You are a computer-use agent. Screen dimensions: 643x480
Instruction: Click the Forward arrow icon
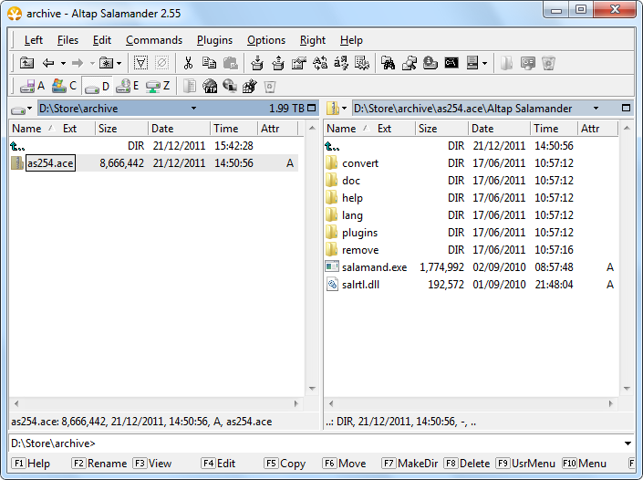78,63
